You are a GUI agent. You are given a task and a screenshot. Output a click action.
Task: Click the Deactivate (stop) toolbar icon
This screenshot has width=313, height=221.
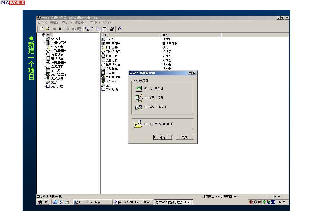coord(54,29)
